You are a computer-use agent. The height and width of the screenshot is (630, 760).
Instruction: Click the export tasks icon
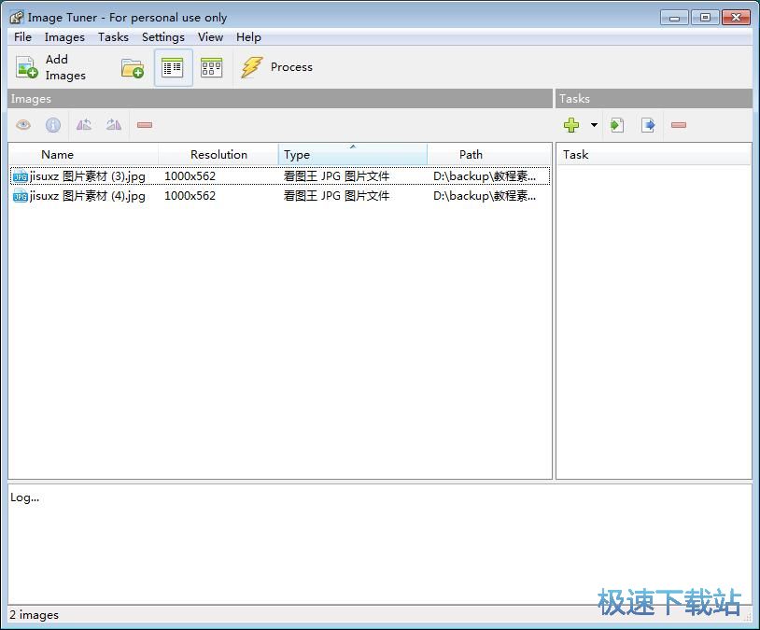648,125
